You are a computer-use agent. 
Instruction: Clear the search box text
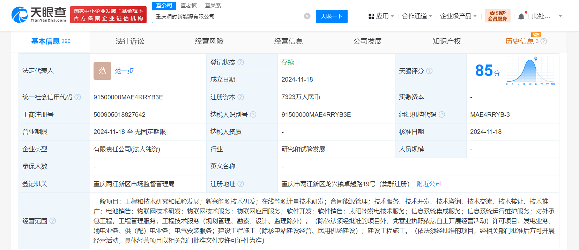(x=307, y=16)
